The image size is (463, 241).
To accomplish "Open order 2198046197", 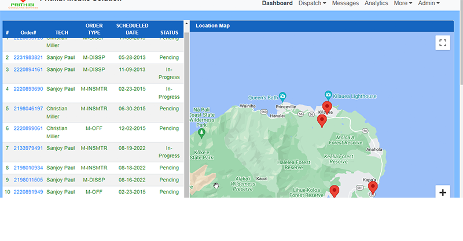I will (28, 109).
